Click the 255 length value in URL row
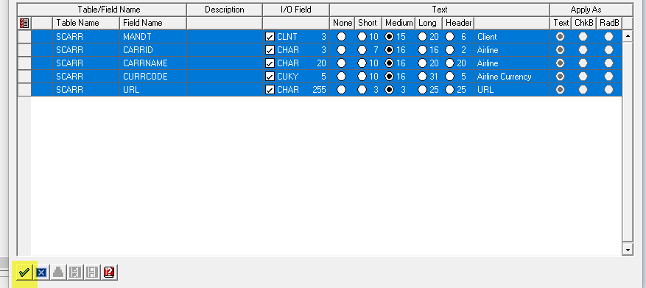The image size is (646, 288). [x=319, y=89]
